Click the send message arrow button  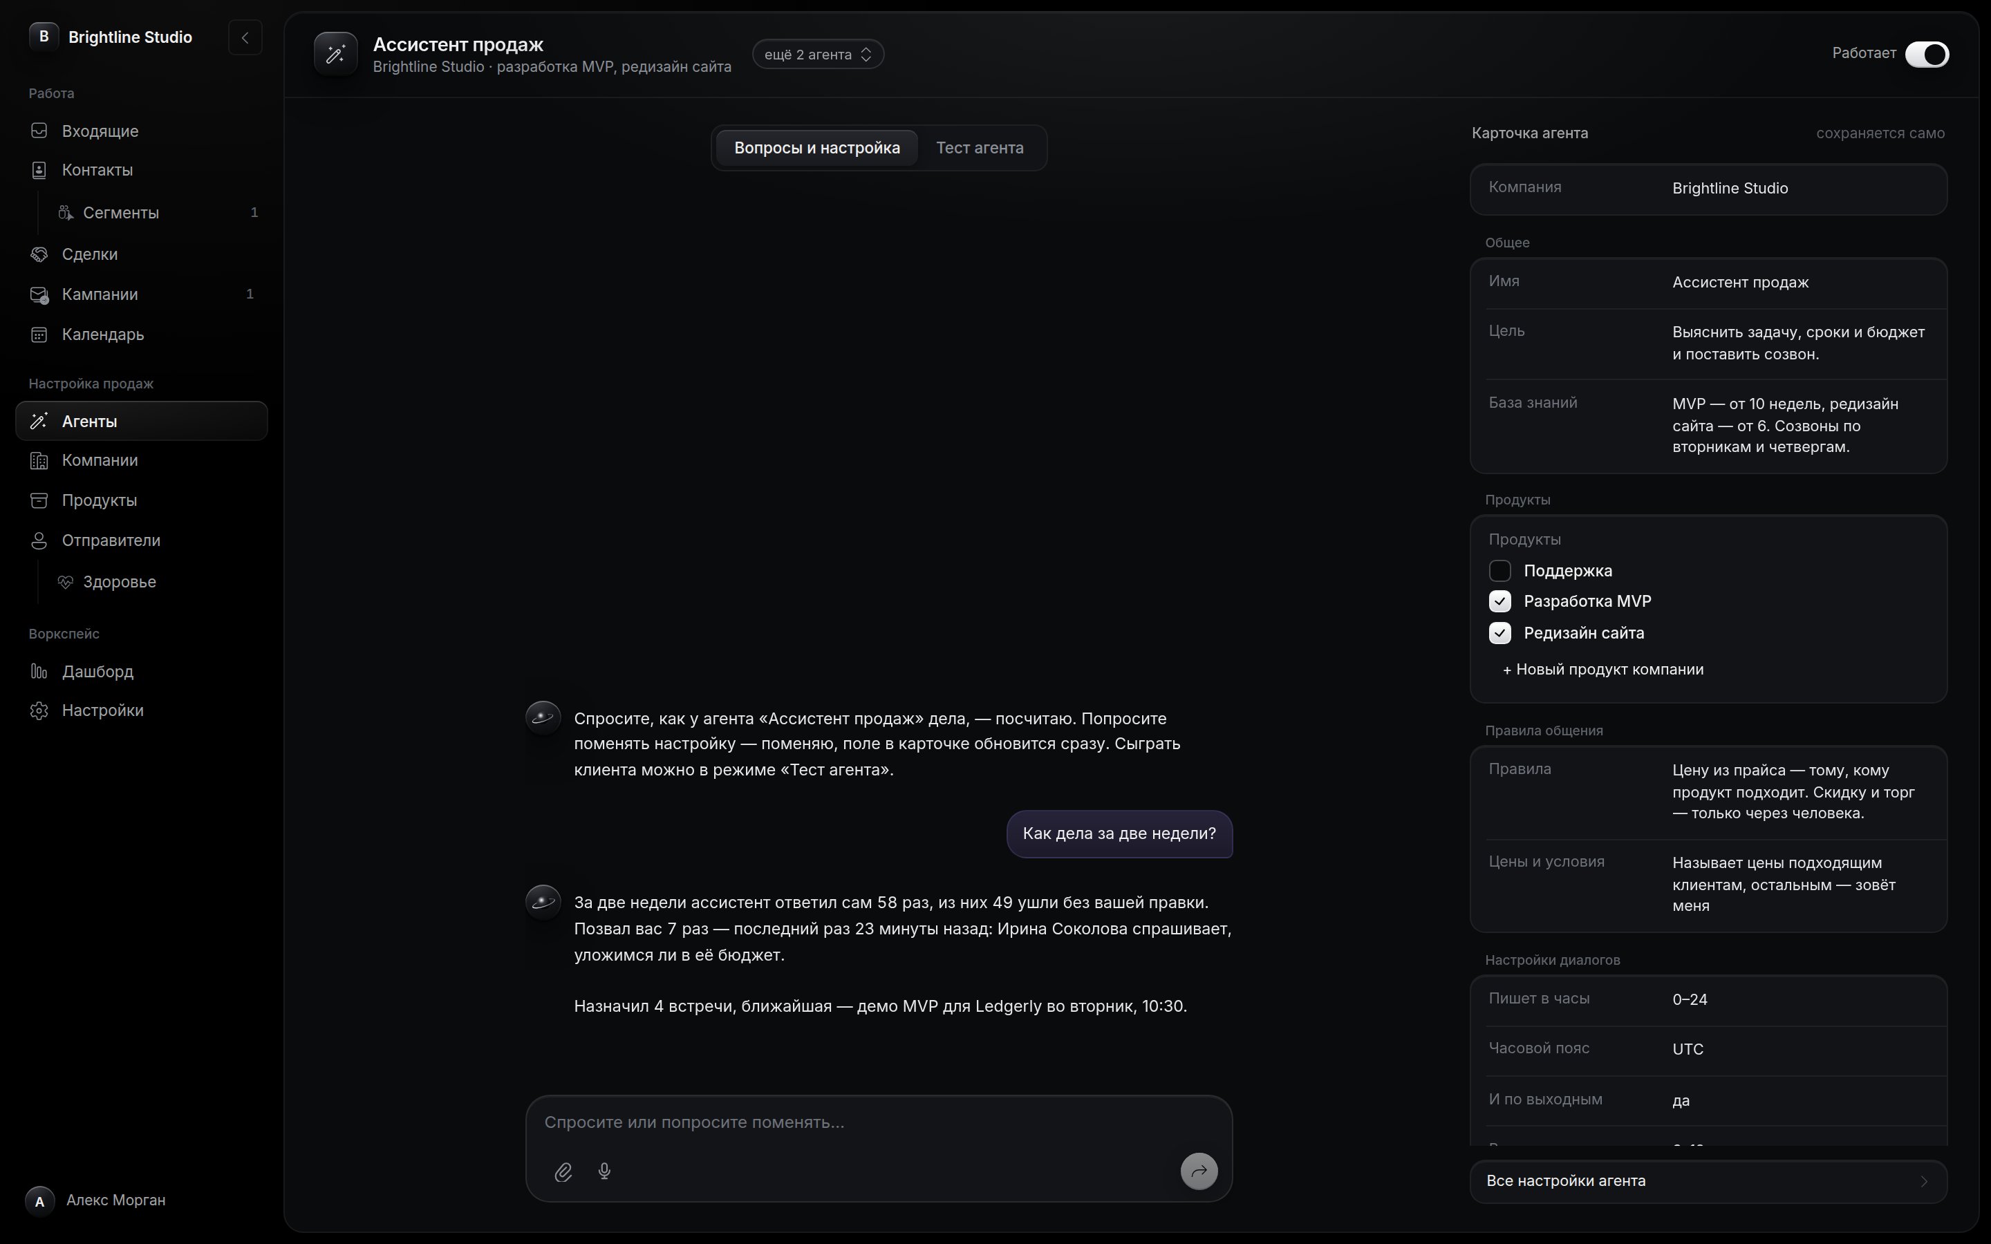1199,1171
